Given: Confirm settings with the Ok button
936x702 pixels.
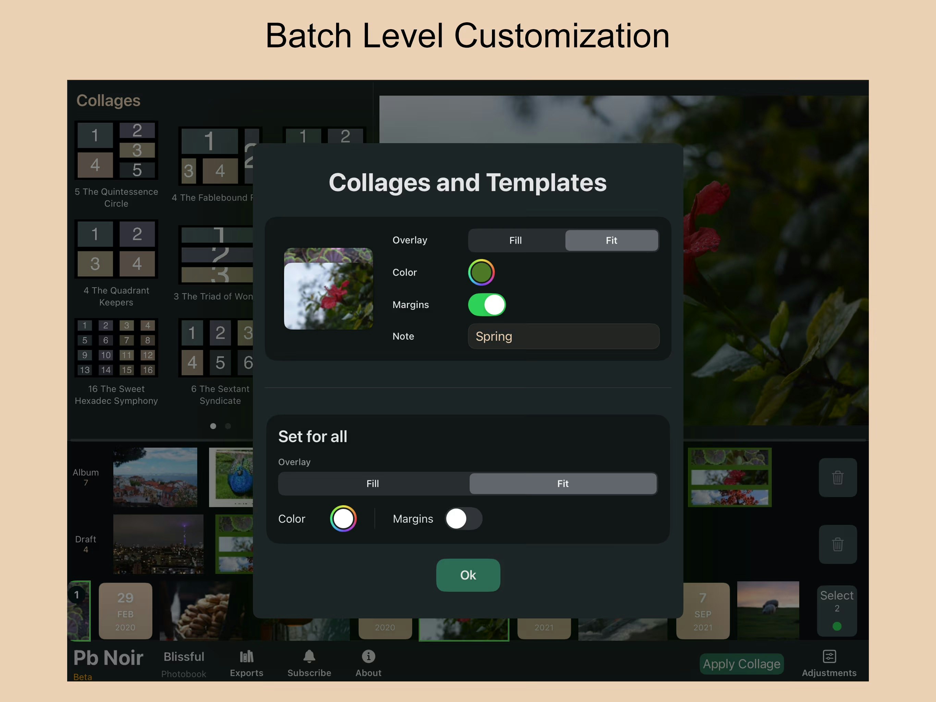Looking at the screenshot, I should 468,575.
